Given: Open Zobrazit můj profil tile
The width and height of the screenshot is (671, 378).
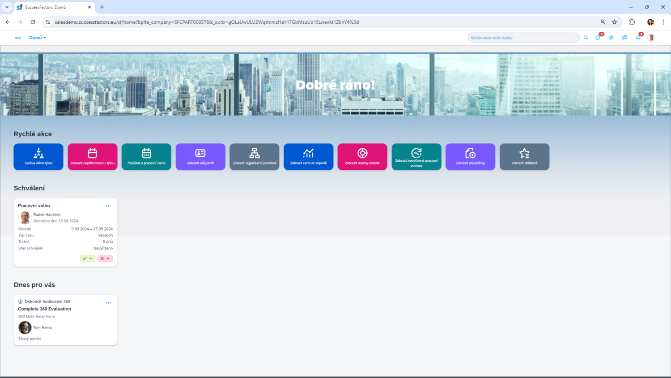Looking at the screenshot, I should click(200, 157).
